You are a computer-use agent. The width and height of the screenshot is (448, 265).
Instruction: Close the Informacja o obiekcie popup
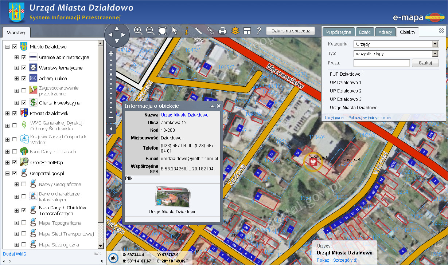coord(219,106)
